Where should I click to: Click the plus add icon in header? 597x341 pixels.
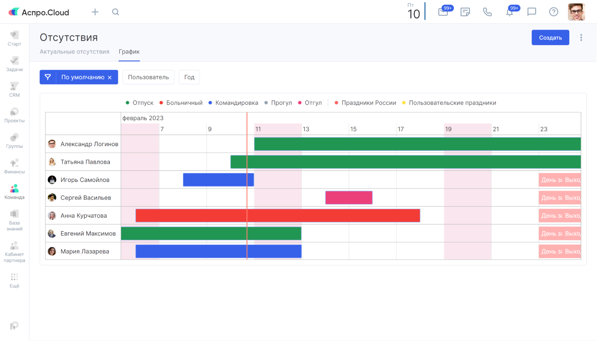[x=95, y=12]
